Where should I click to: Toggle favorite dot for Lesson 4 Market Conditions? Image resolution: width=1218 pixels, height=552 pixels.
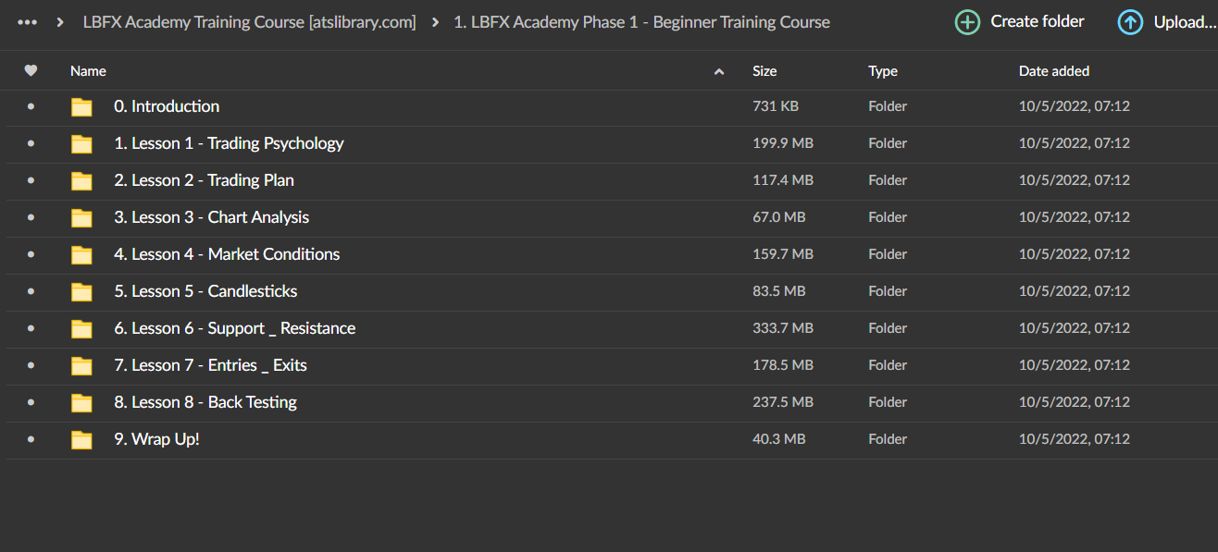click(31, 254)
